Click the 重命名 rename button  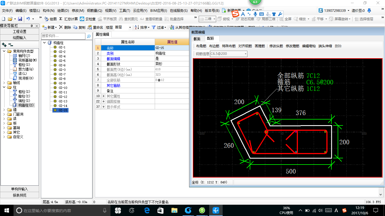click(x=95, y=27)
